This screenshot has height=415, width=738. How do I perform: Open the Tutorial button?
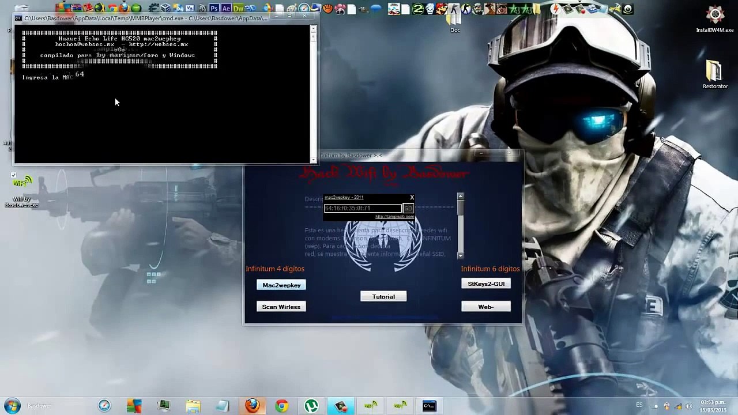coord(383,297)
